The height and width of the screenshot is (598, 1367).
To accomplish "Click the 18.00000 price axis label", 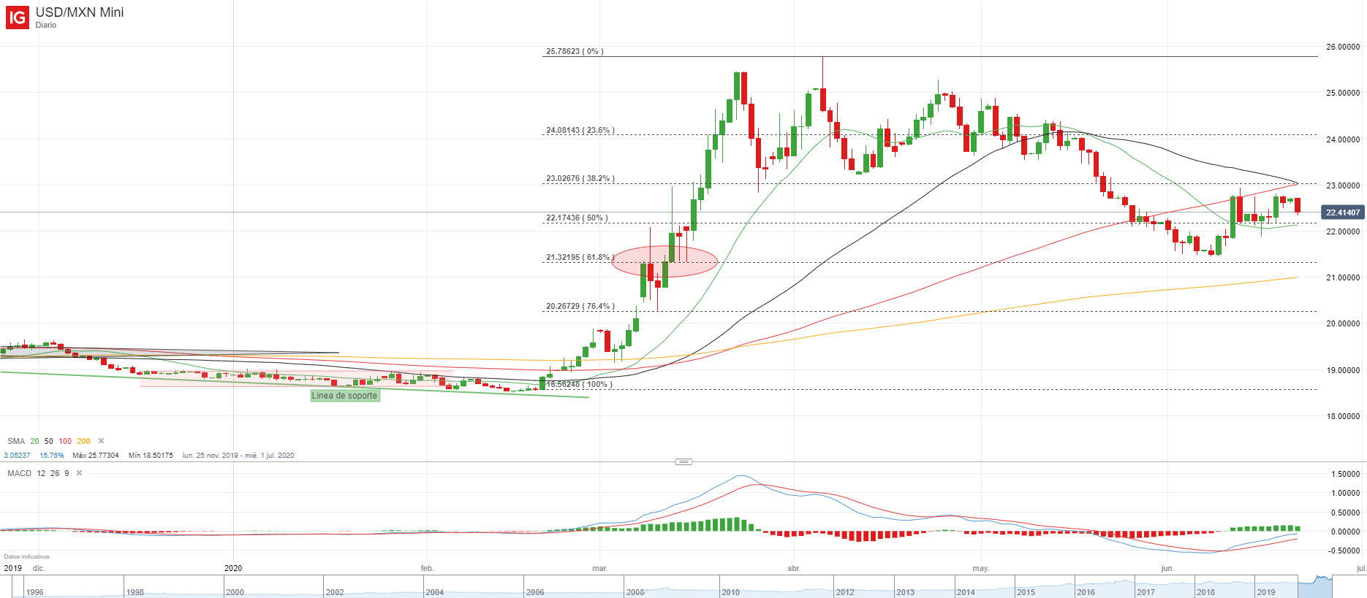I will point(1343,416).
